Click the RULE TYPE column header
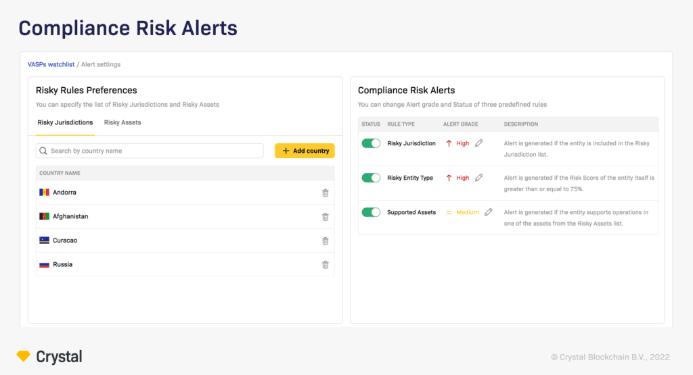The width and height of the screenshot is (693, 375). (401, 124)
